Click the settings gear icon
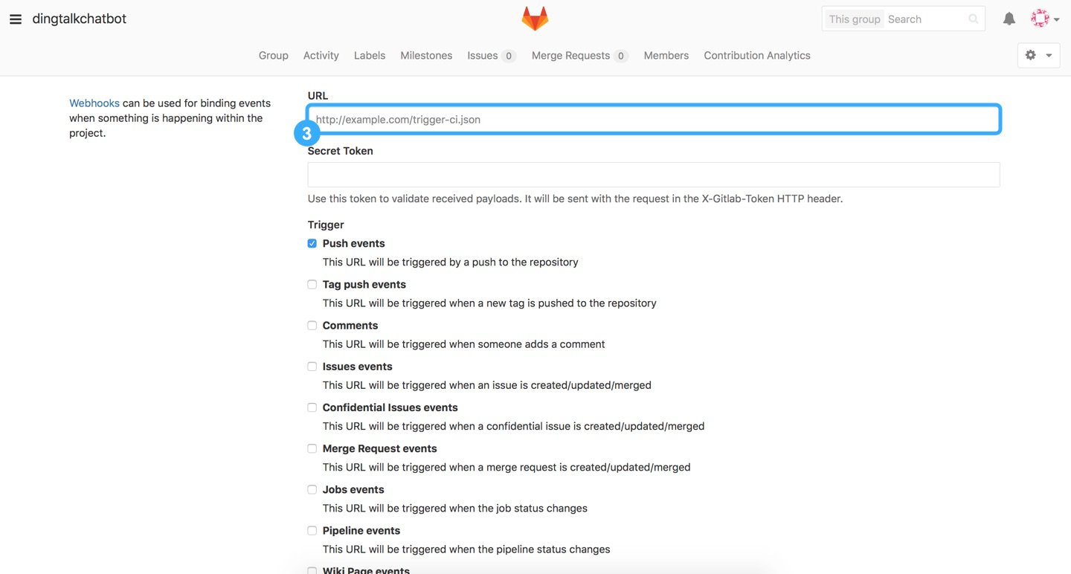The image size is (1071, 574). coord(1031,55)
